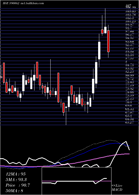Select the 50MA : 8 readout
Viewport: 139px width, 195px height.
(x=14, y=191)
